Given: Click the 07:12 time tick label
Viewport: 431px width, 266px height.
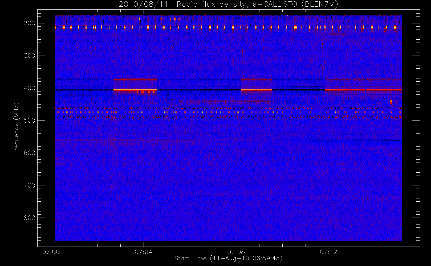Looking at the screenshot, I should (x=328, y=252).
